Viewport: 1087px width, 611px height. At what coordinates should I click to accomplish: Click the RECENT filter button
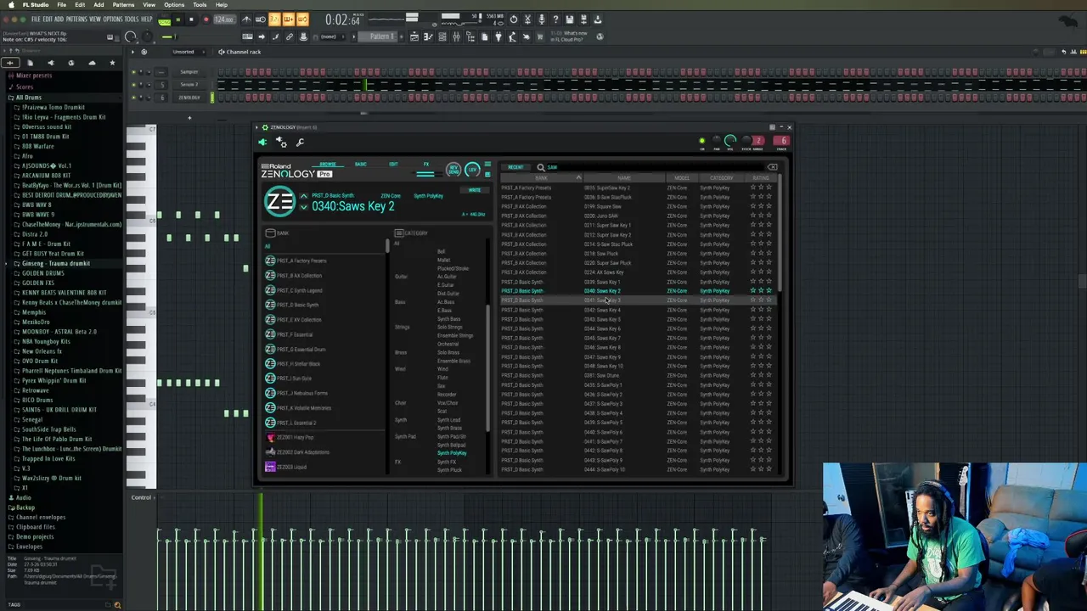[x=515, y=167]
